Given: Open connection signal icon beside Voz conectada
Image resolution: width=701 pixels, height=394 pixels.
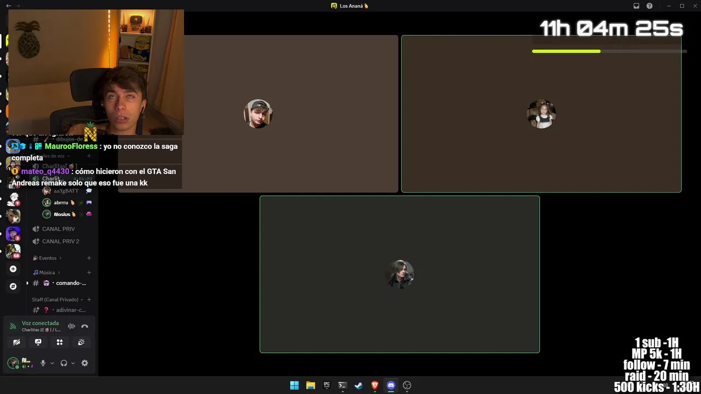Looking at the screenshot, I should [13, 326].
